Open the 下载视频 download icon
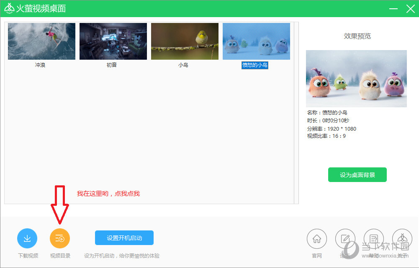Image resolution: width=419 pixels, height=268 pixels. coord(27,238)
